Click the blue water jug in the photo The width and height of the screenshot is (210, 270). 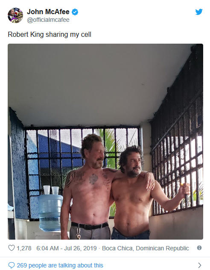point(50,213)
